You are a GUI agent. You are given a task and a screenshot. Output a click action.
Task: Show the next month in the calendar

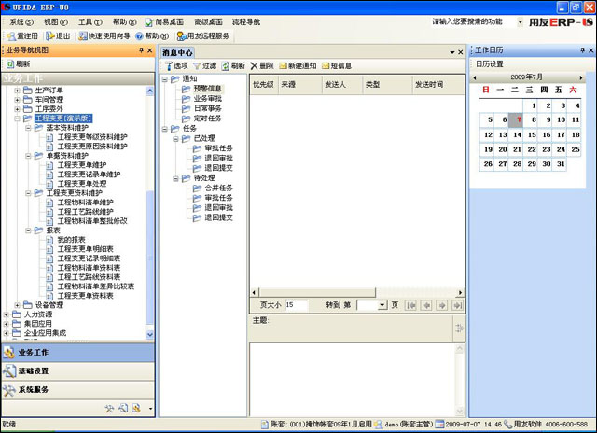pyautogui.click(x=581, y=77)
